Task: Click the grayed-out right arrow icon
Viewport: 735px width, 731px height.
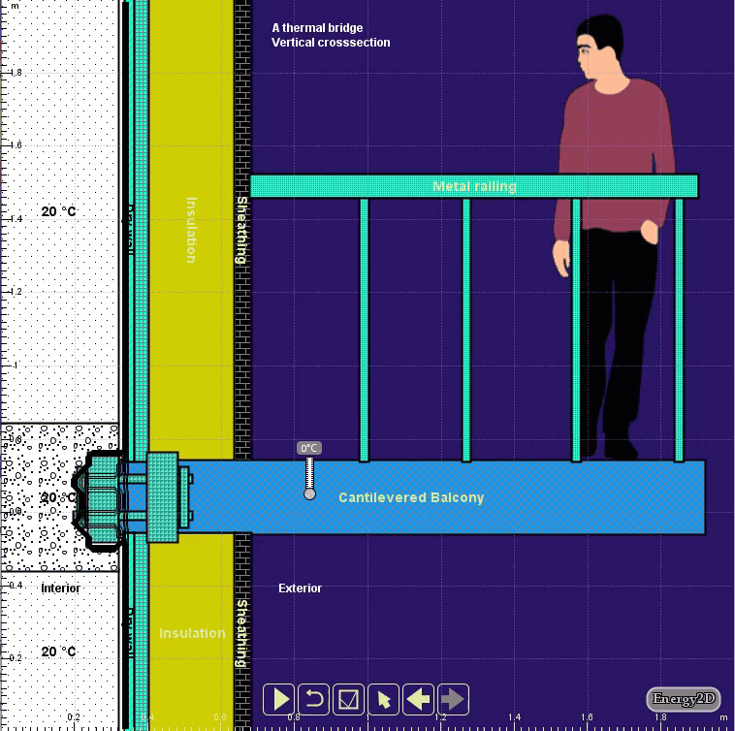Action: click(453, 699)
